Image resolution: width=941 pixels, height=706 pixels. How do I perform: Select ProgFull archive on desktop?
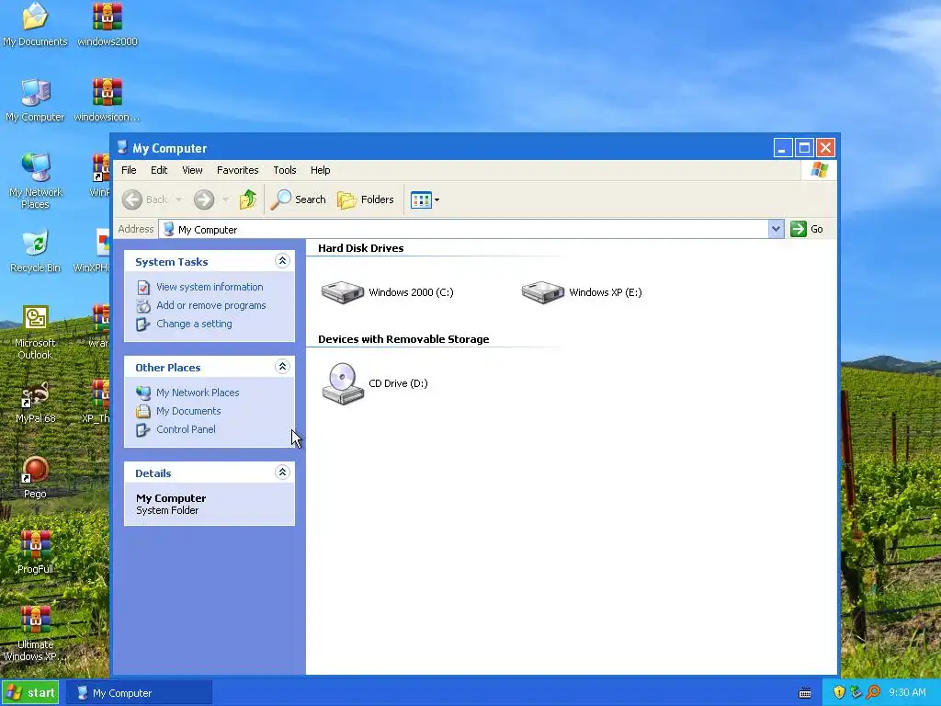click(x=35, y=552)
